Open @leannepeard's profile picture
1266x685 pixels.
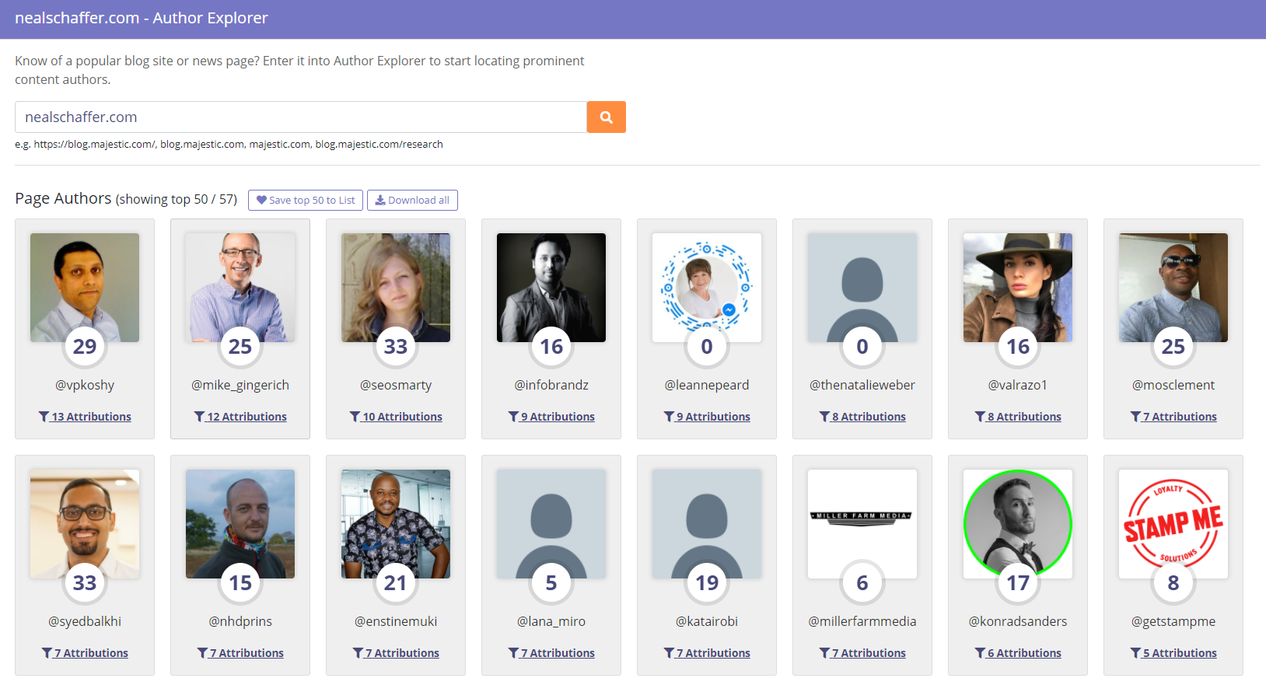(x=707, y=288)
